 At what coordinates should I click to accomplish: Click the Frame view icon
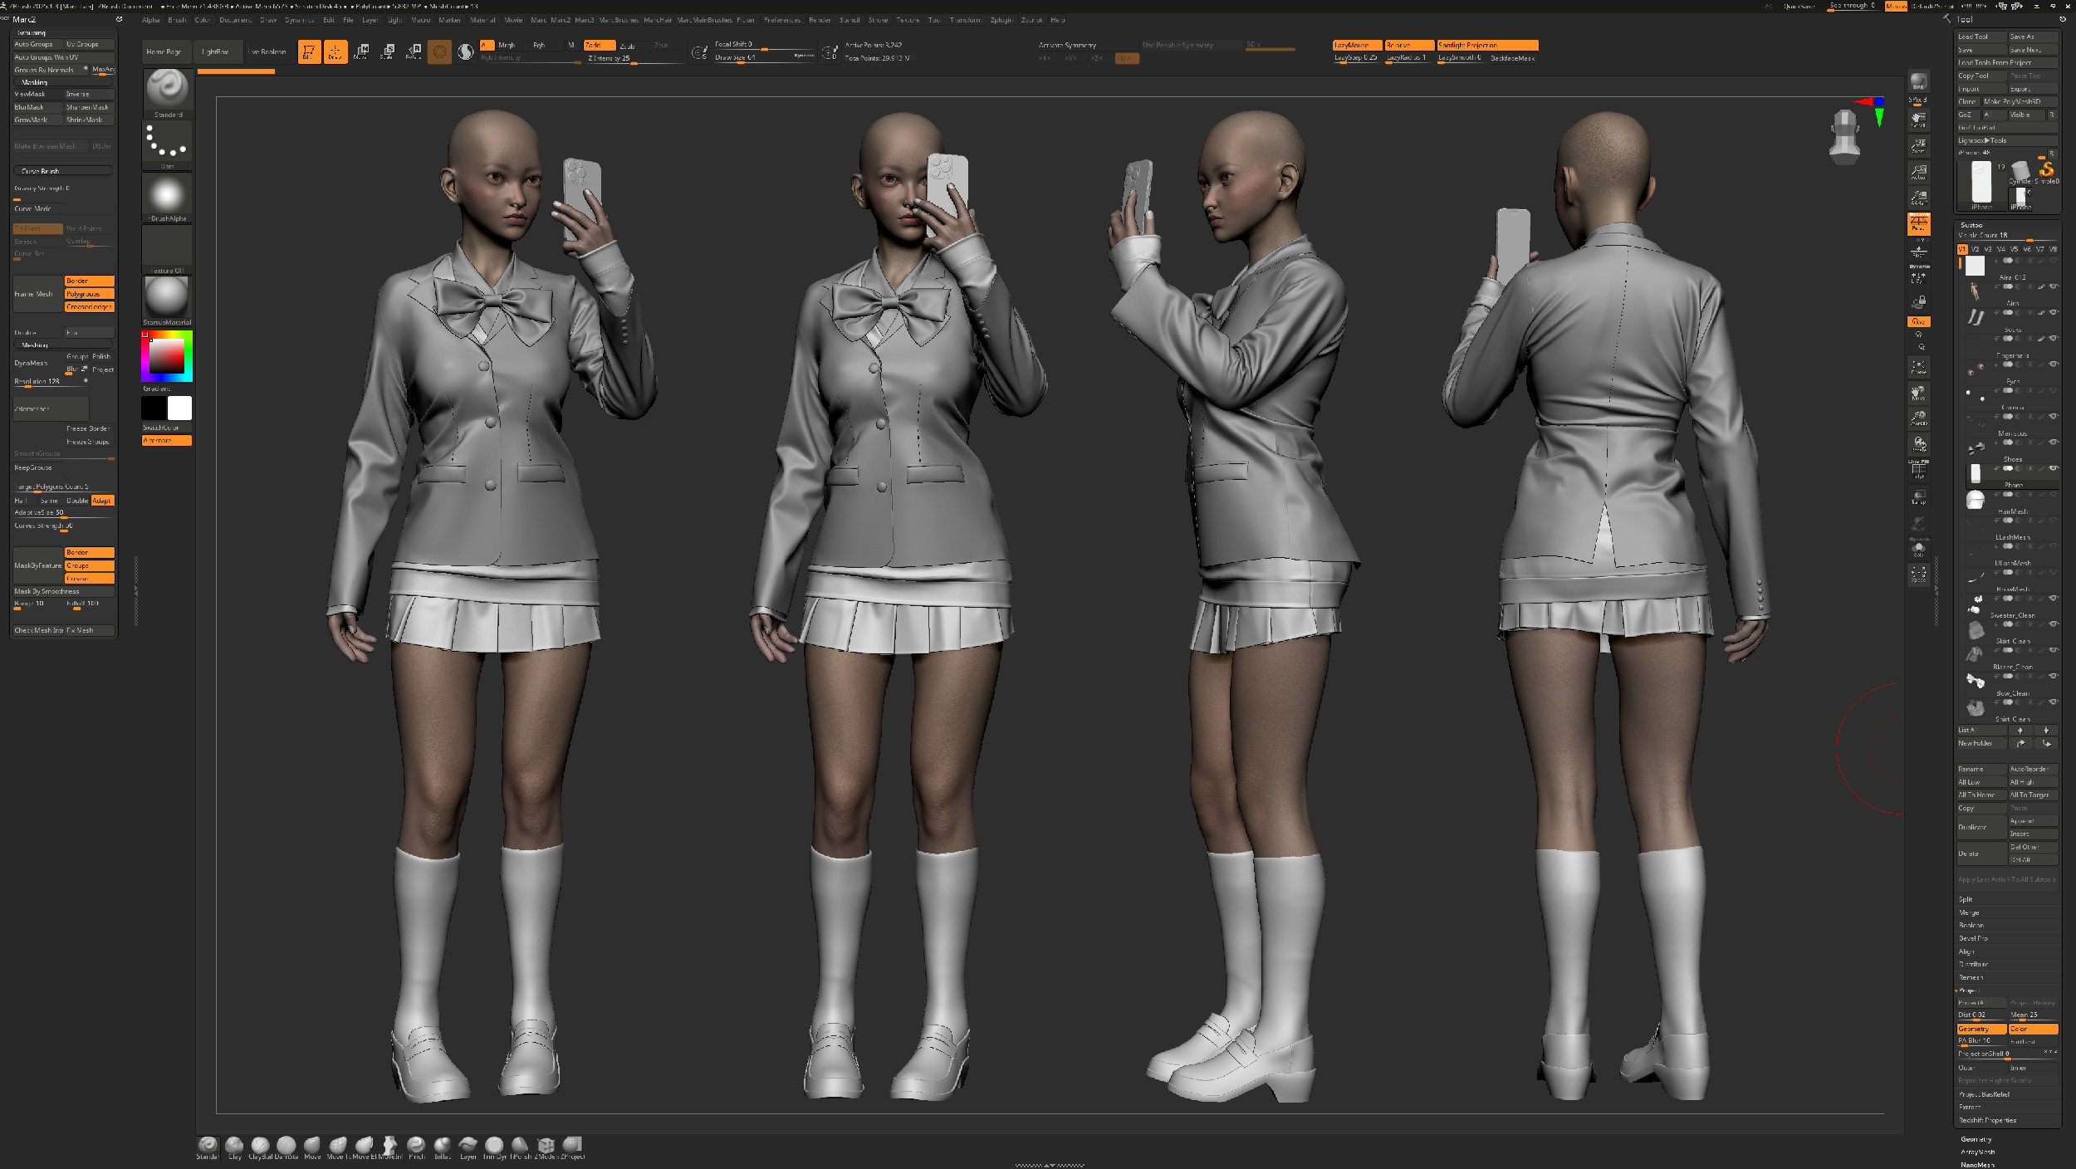point(1918,366)
